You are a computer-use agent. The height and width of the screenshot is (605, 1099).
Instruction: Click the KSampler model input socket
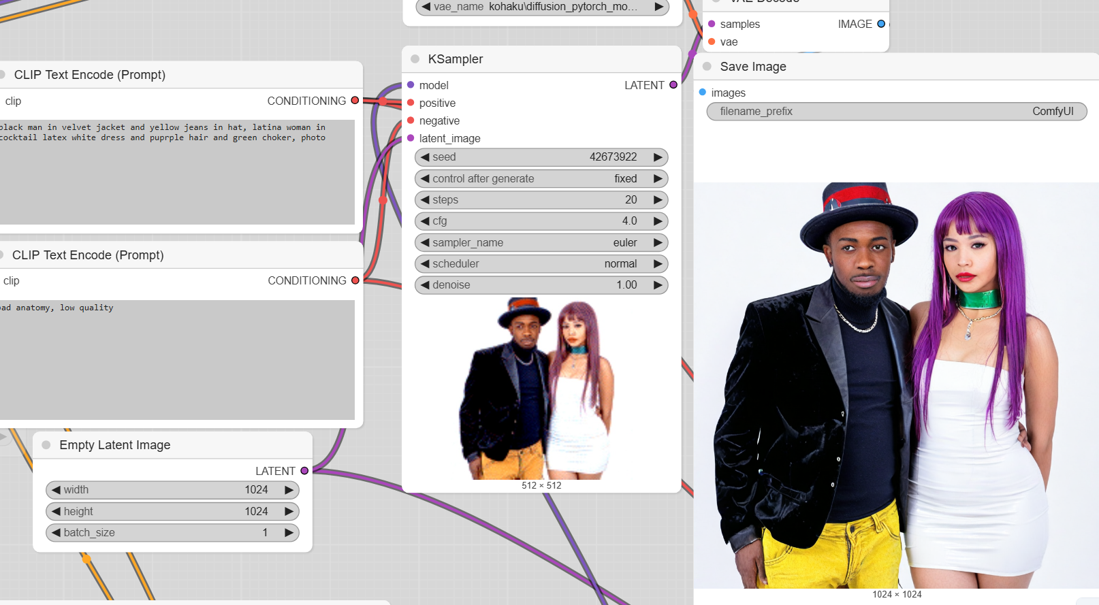[x=411, y=85]
